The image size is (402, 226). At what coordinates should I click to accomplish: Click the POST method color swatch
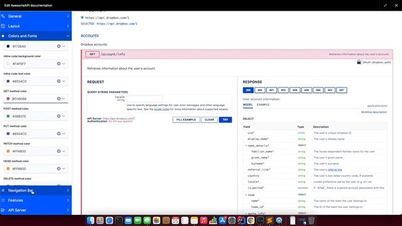pyautogui.click(x=8, y=116)
